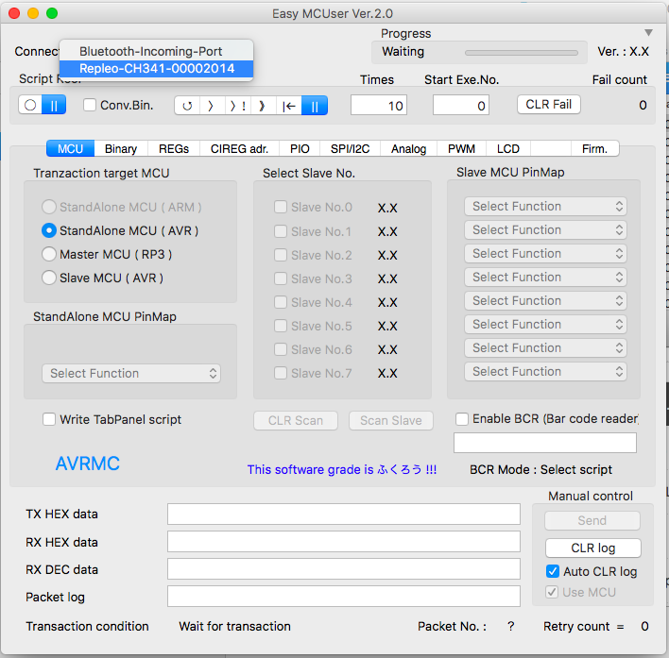
Task: Click the CLR Scan button
Action: [x=296, y=421]
